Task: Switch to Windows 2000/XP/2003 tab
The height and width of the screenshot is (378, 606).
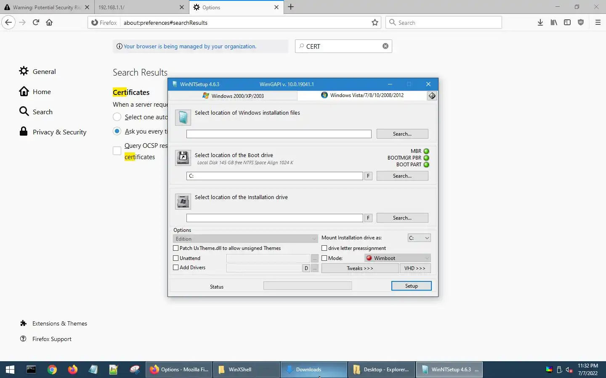Action: point(233,96)
